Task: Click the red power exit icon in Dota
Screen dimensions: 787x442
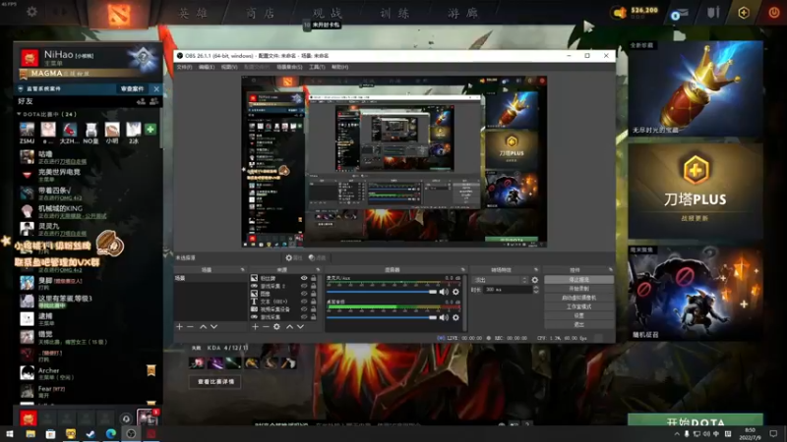Action: (x=774, y=12)
